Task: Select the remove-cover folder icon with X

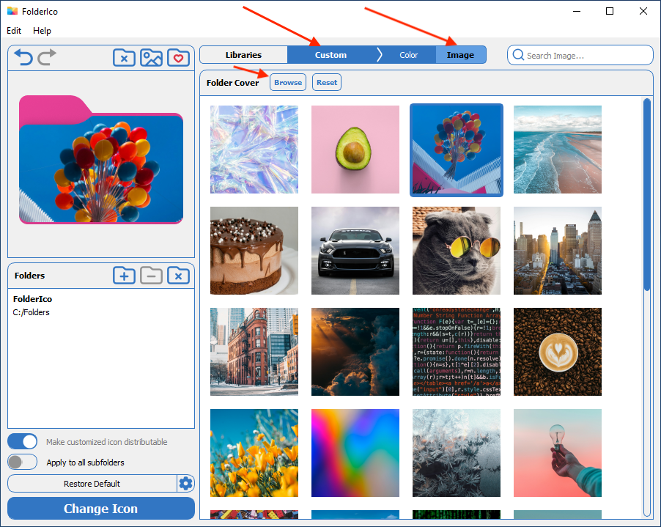Action: (x=124, y=57)
